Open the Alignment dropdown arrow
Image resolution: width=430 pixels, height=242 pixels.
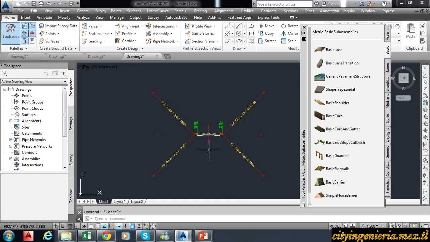pos(142,26)
